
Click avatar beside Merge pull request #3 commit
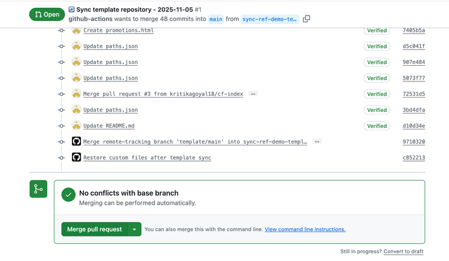point(76,94)
